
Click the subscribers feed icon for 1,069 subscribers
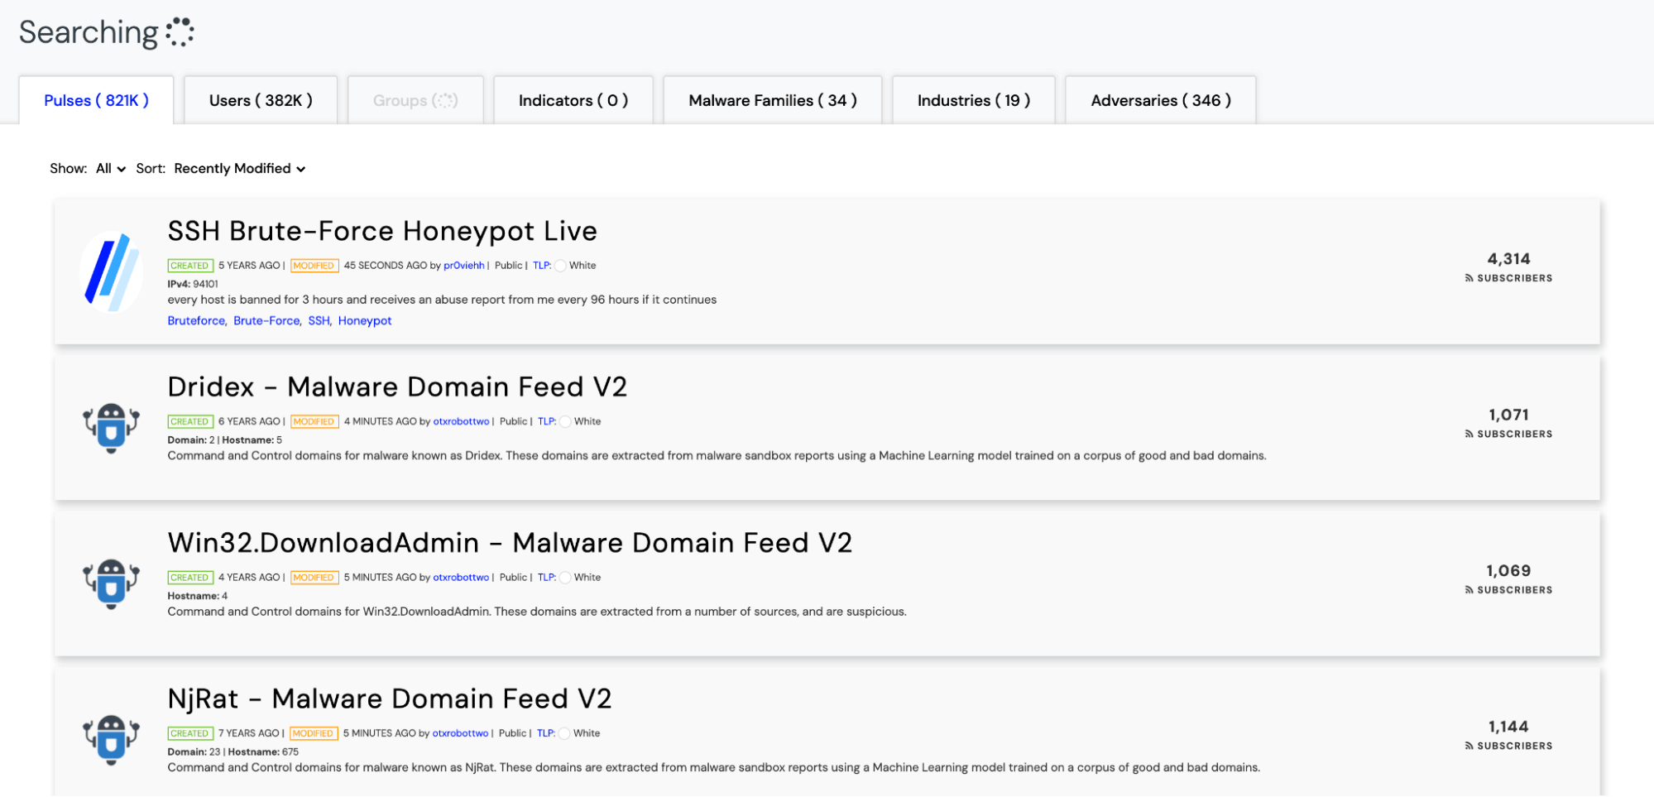[x=1469, y=591]
